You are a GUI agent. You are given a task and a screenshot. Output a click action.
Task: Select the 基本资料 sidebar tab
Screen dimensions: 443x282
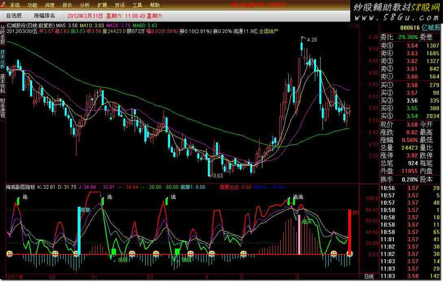point(2,84)
